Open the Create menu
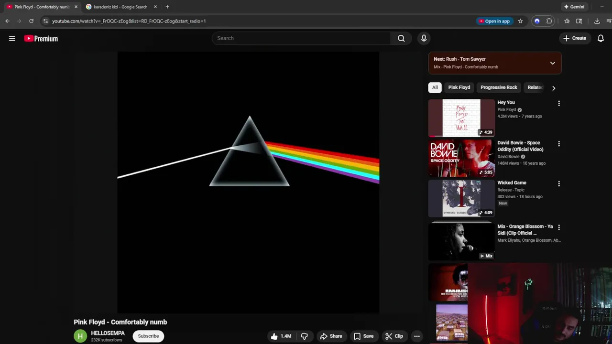 (x=574, y=38)
